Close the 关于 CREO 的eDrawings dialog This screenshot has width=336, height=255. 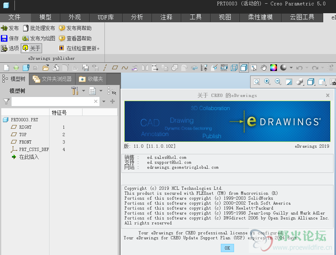pos(328,95)
